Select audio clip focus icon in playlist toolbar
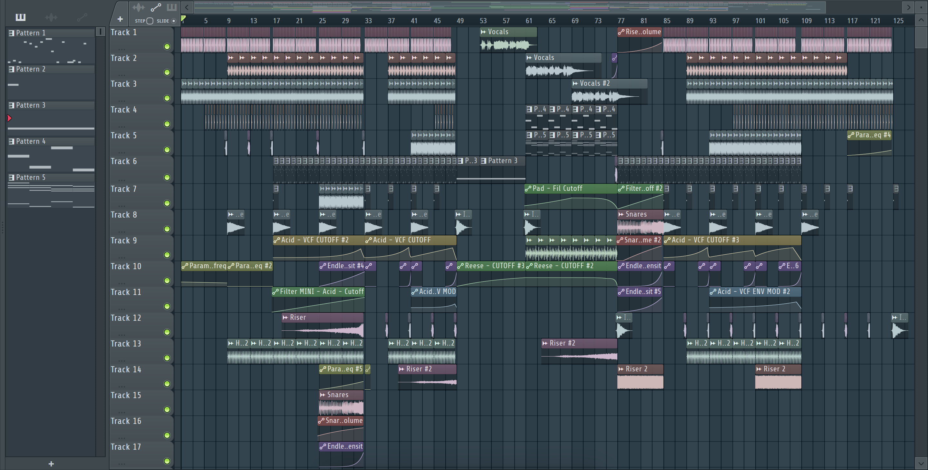The height and width of the screenshot is (470, 928). click(x=138, y=7)
